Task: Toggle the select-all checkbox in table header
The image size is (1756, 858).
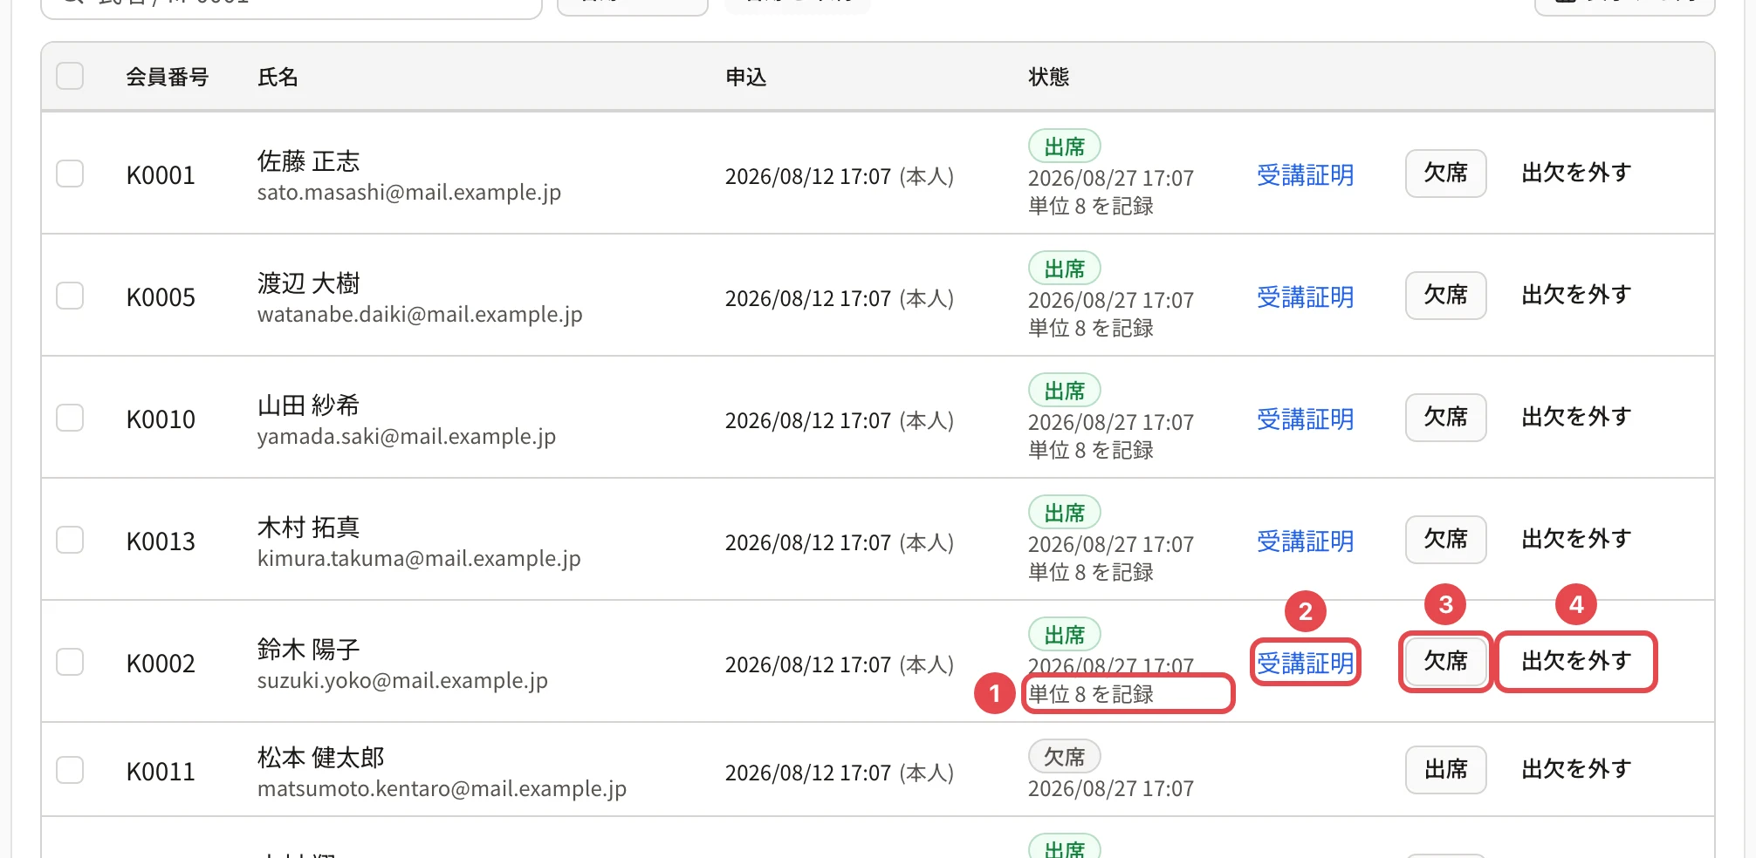Action: click(x=70, y=76)
